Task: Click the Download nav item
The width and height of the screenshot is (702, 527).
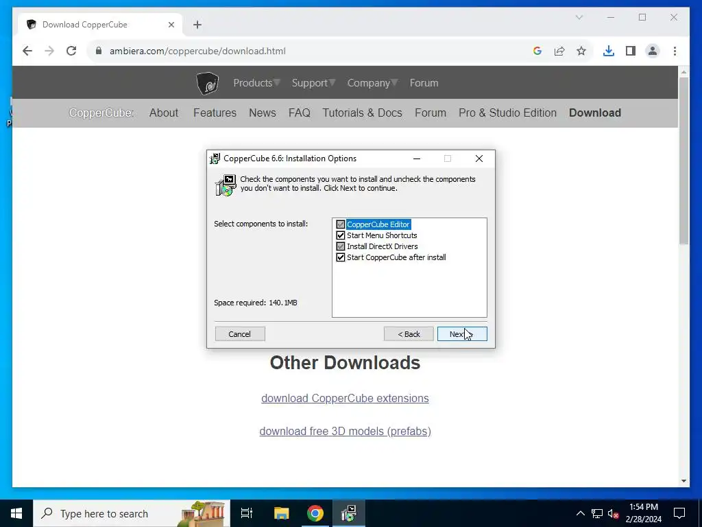Action: 595,113
